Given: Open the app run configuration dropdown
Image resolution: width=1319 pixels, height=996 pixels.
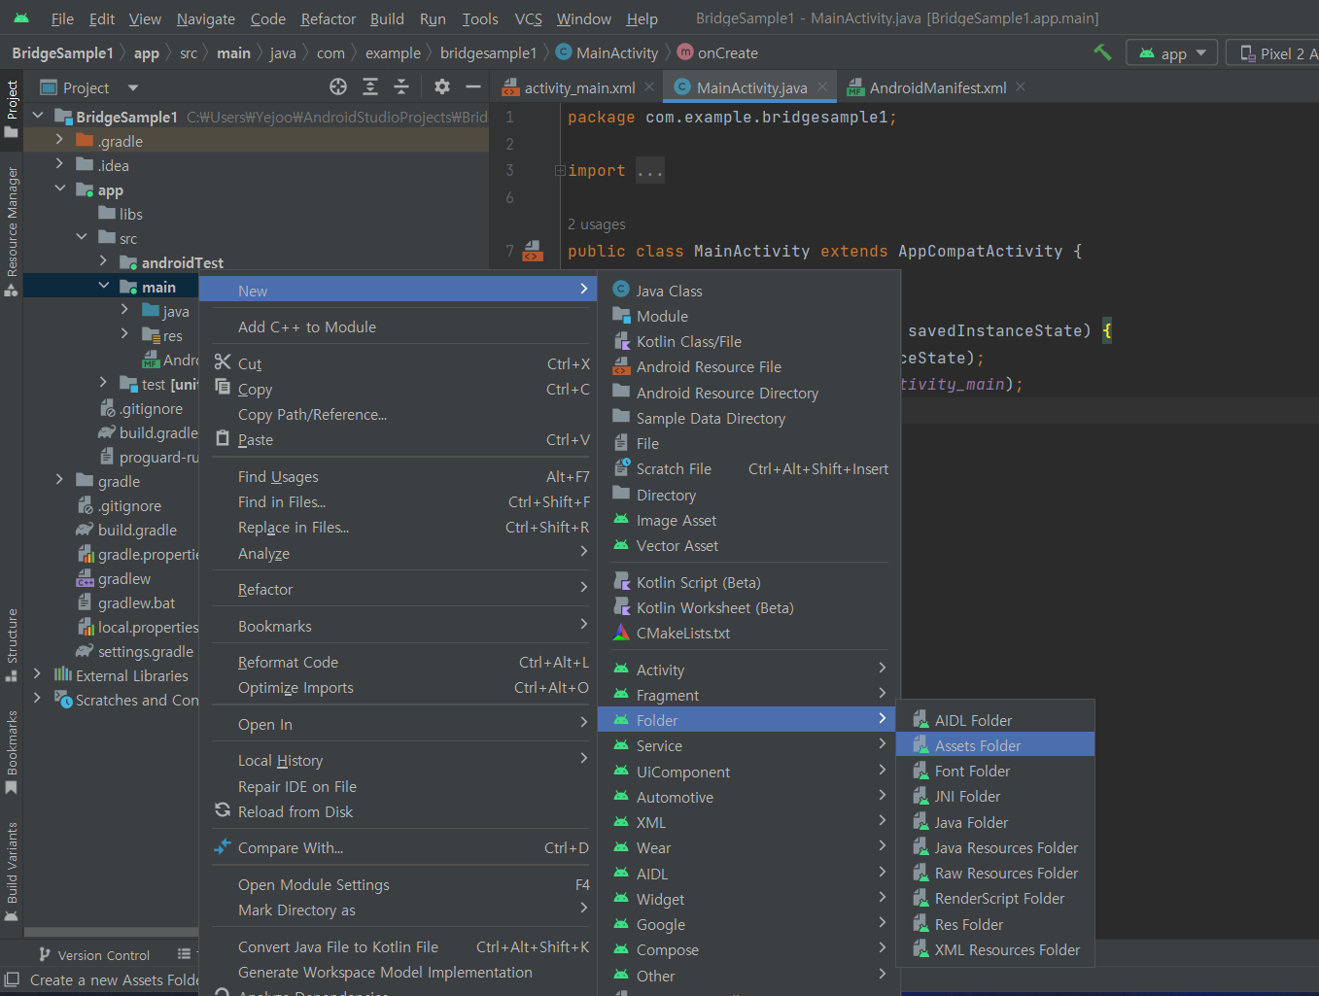Looking at the screenshot, I should (1172, 53).
